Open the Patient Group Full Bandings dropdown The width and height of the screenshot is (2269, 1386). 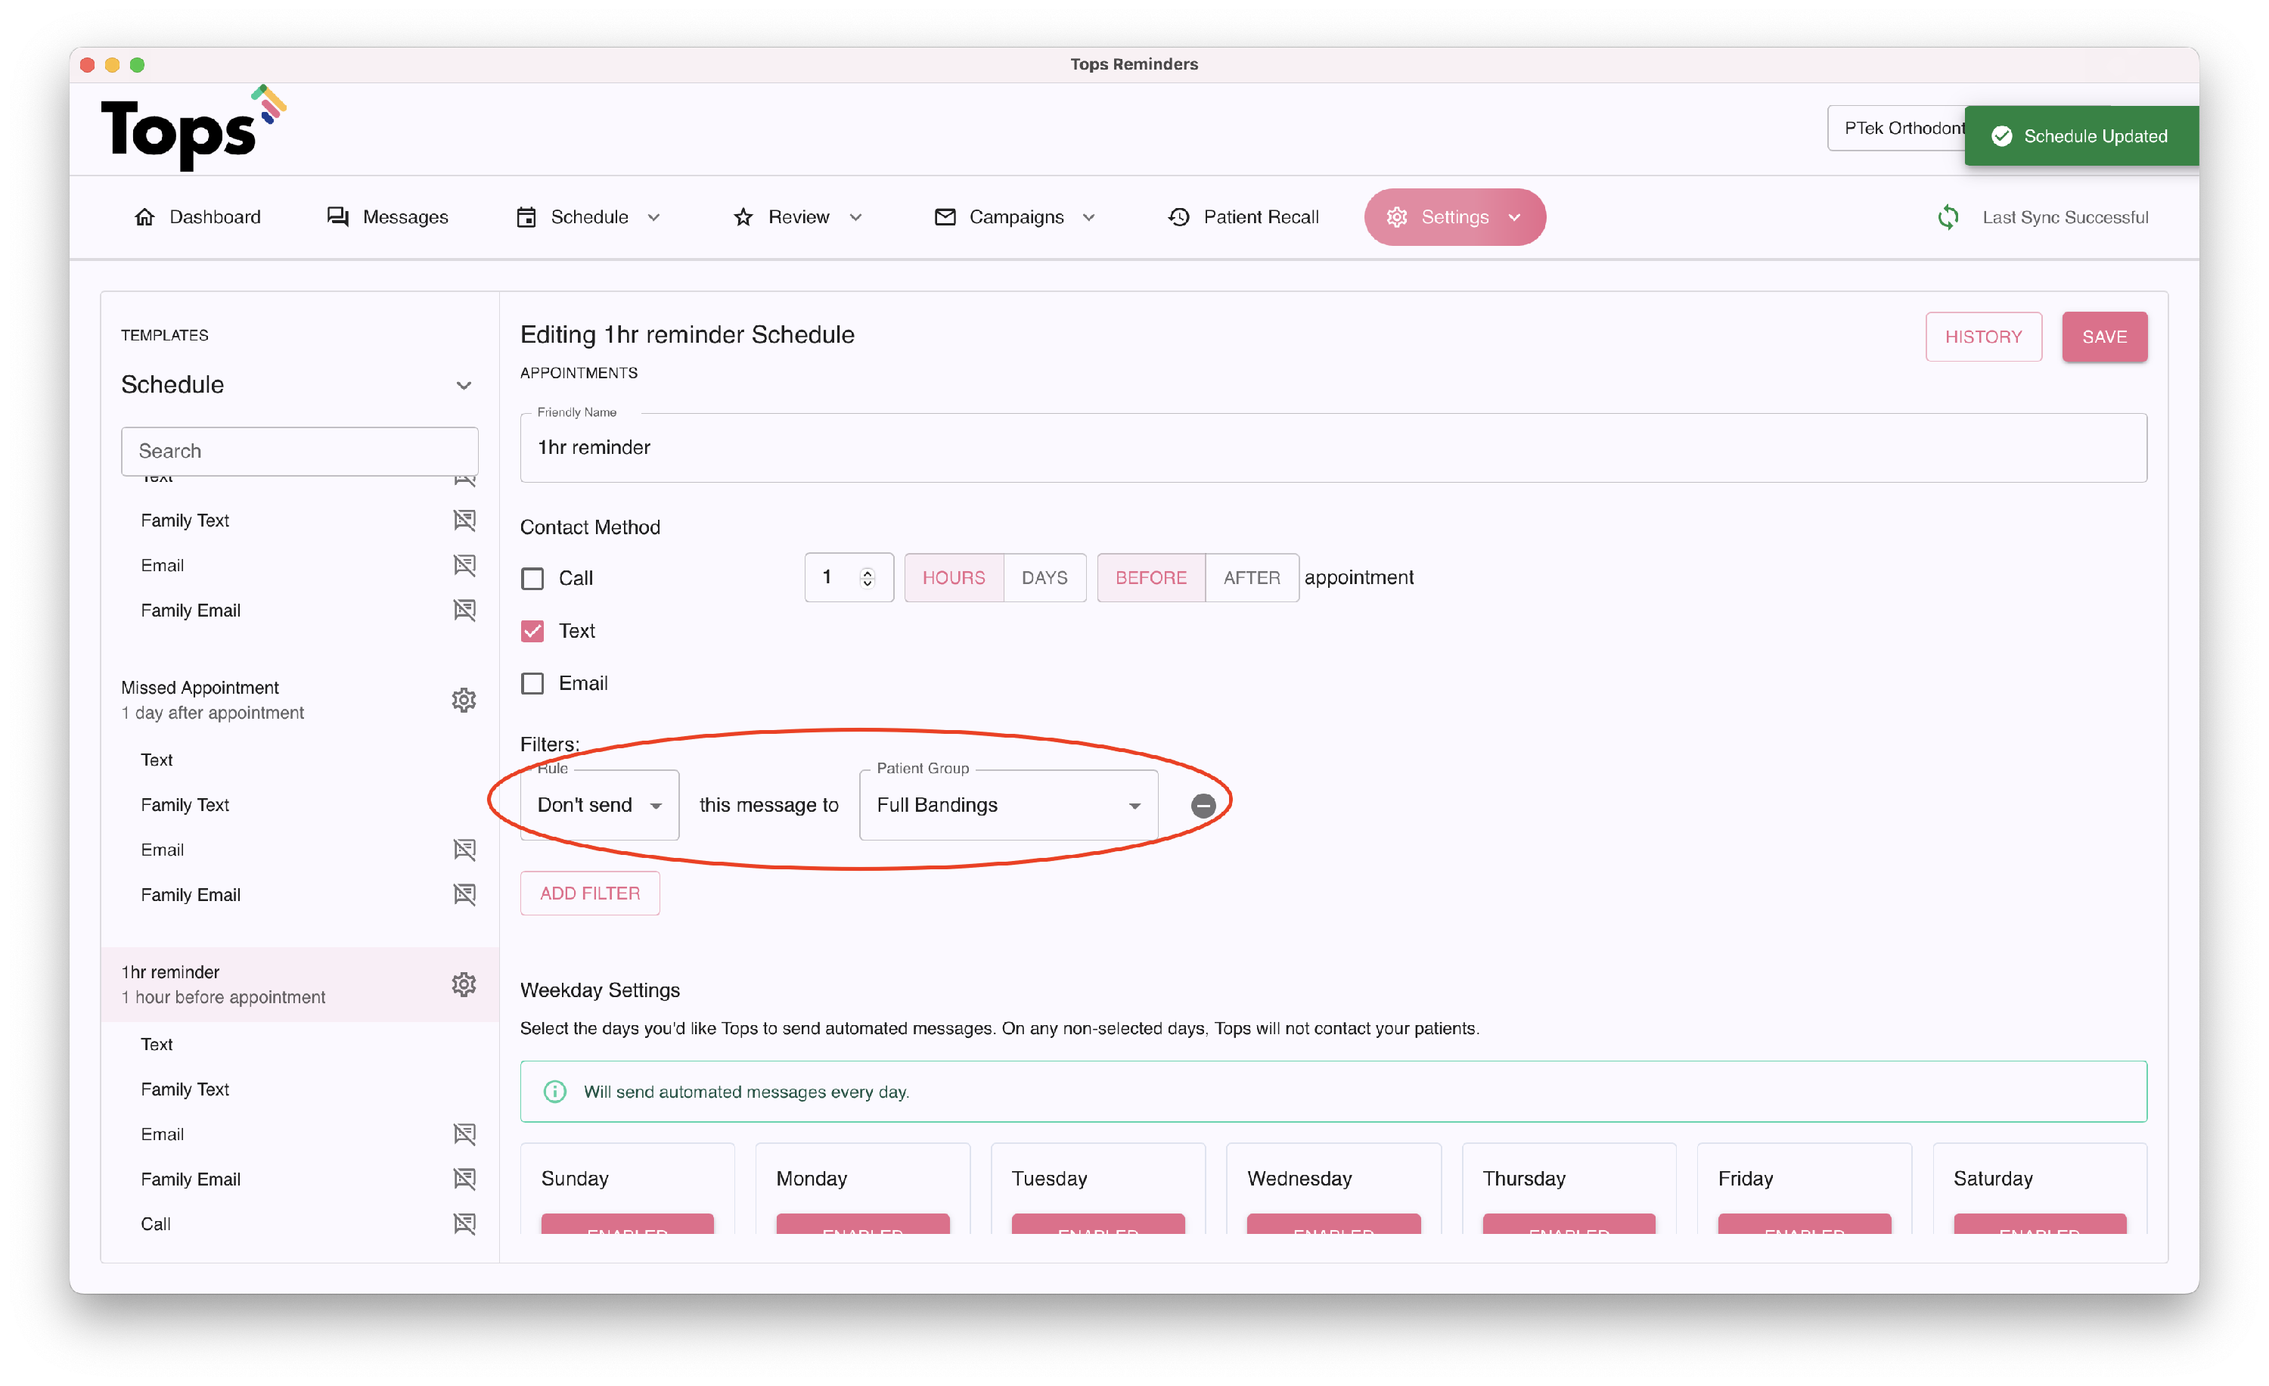click(1007, 806)
